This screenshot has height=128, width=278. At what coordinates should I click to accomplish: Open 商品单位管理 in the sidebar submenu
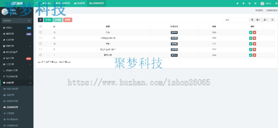17,101
